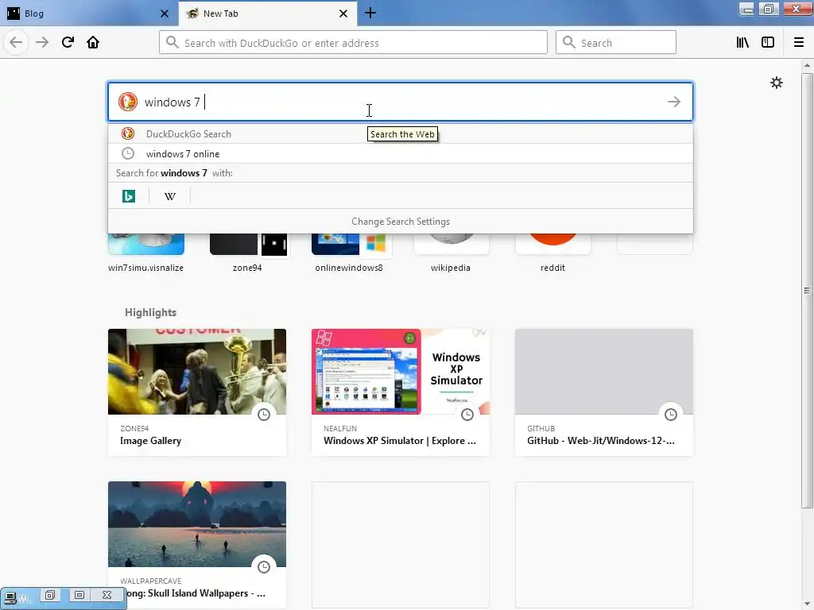This screenshot has height=610, width=814.
Task: Pick the windows 7 online history suggestion
Action: click(401, 153)
